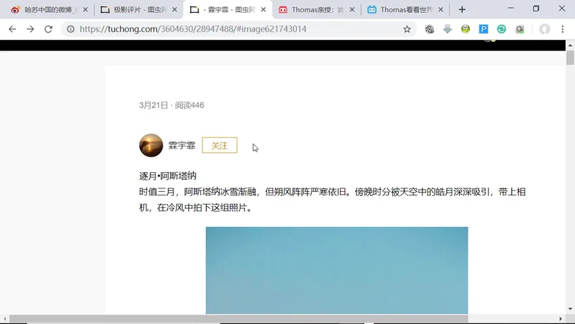The width and height of the screenshot is (575, 324).
Task: Open the gray search extension icon
Action: (x=520, y=29)
